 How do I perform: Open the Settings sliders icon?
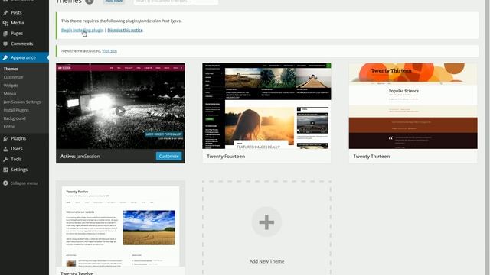(x=5, y=170)
